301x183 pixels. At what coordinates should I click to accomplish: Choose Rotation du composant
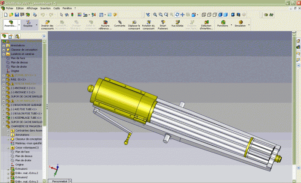pyautogui.click(x=148, y=25)
